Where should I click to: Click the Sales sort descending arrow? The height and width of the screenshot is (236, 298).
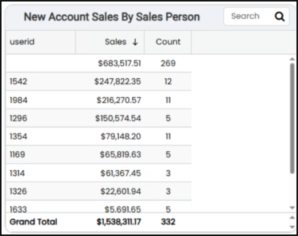tap(135, 42)
